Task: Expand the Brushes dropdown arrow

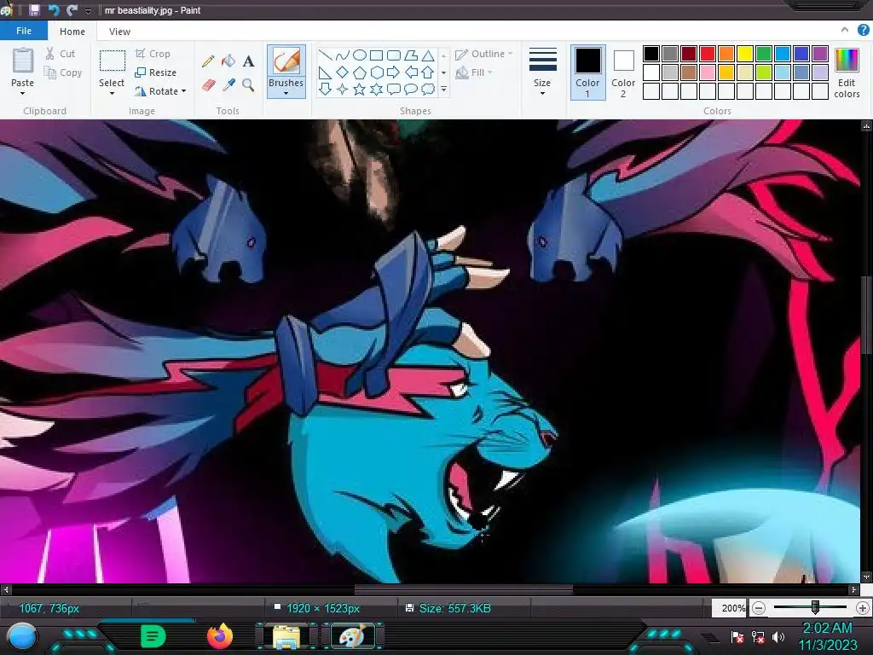Action: [286, 94]
